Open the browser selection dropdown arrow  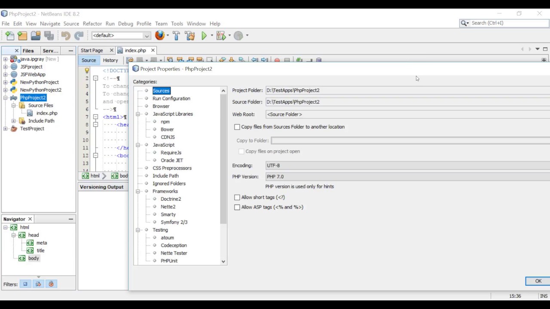[x=168, y=36]
